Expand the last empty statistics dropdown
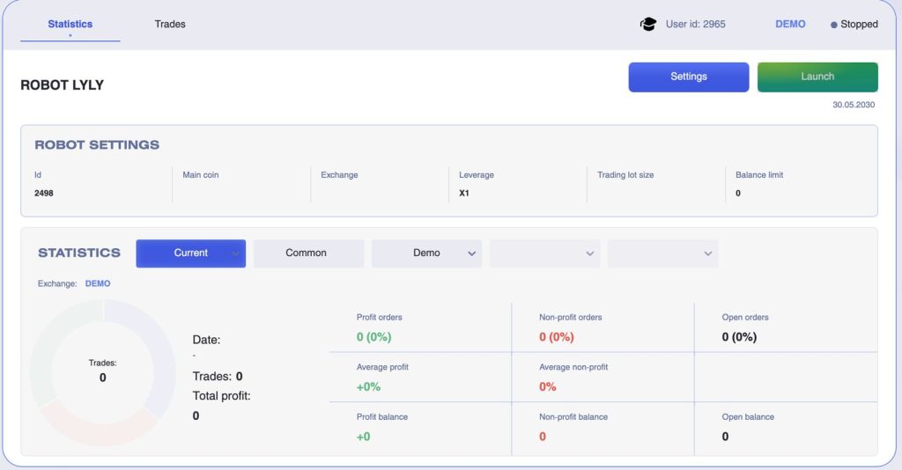 pyautogui.click(x=662, y=253)
